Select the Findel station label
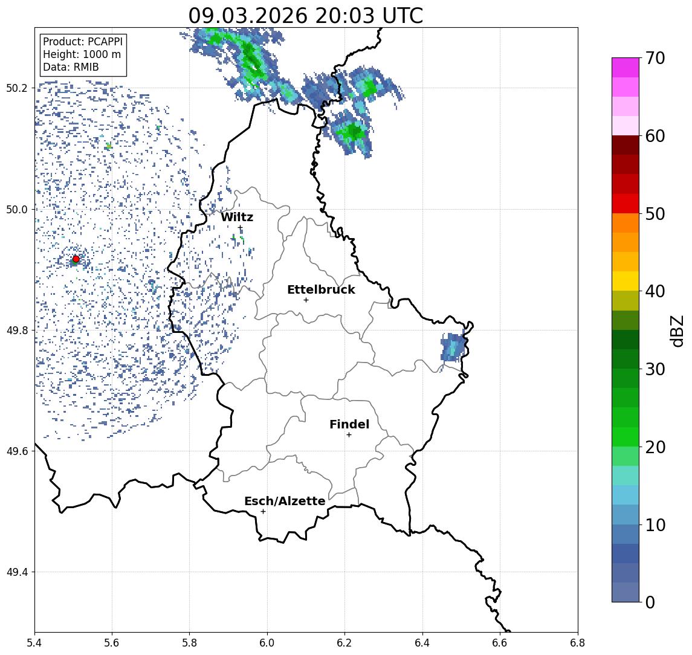692x655 pixels. (x=349, y=424)
